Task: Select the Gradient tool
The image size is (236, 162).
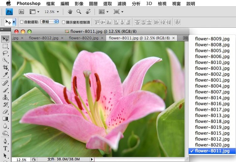Action: pos(6,118)
